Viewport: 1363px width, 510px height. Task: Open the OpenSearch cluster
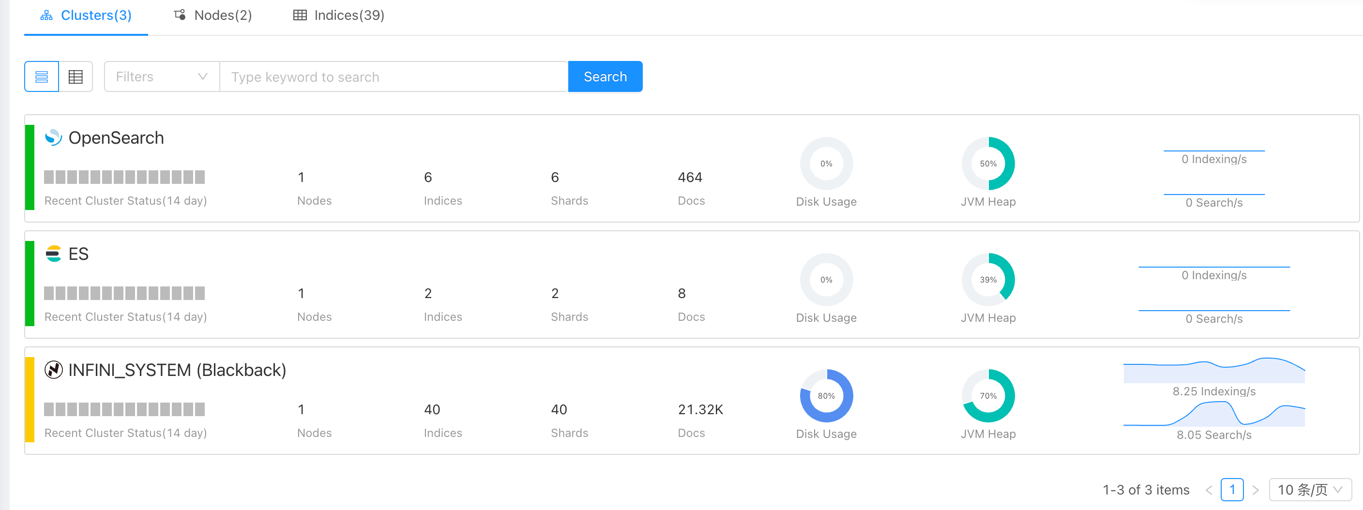click(116, 137)
